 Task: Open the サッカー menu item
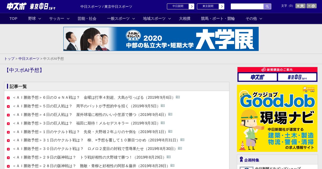coord(57,19)
